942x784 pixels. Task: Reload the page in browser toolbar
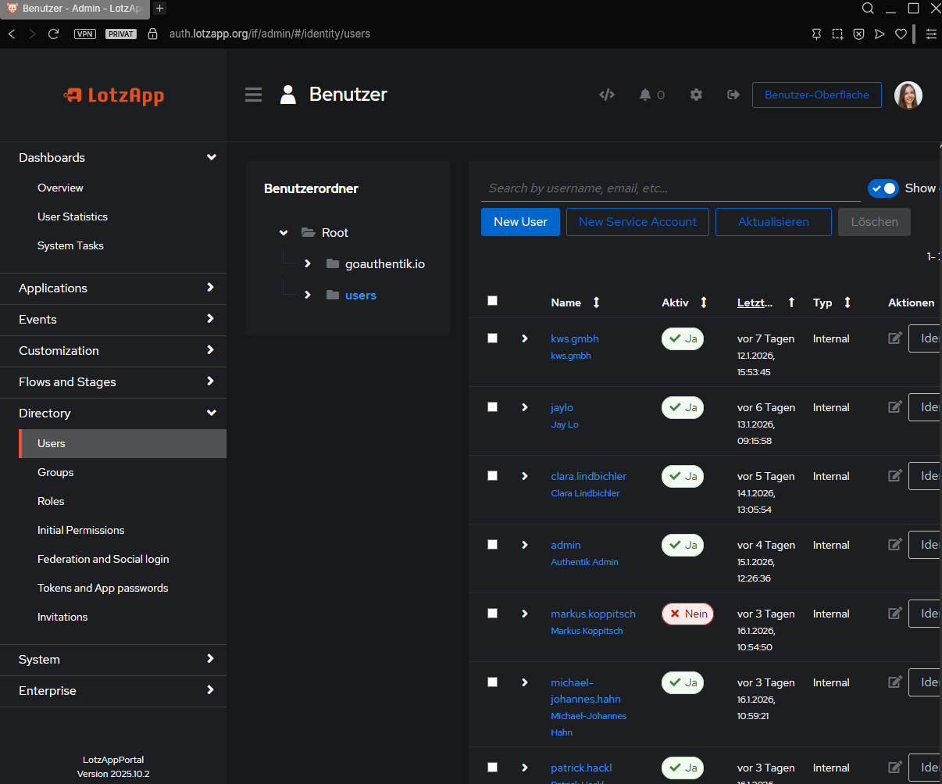[x=54, y=34]
